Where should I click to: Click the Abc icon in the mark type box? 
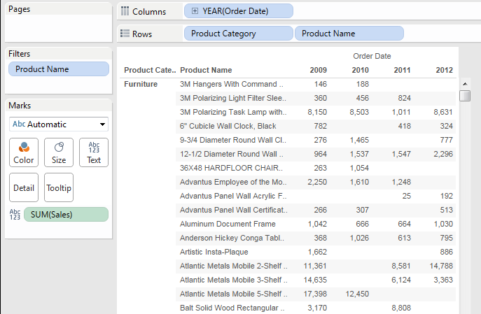(x=18, y=124)
